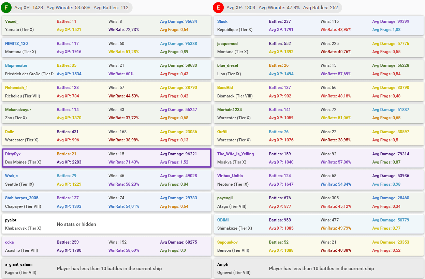This screenshot has height=279, width=425.
Task: Select Stahlherpes_2005 player name
Action: click(22, 198)
